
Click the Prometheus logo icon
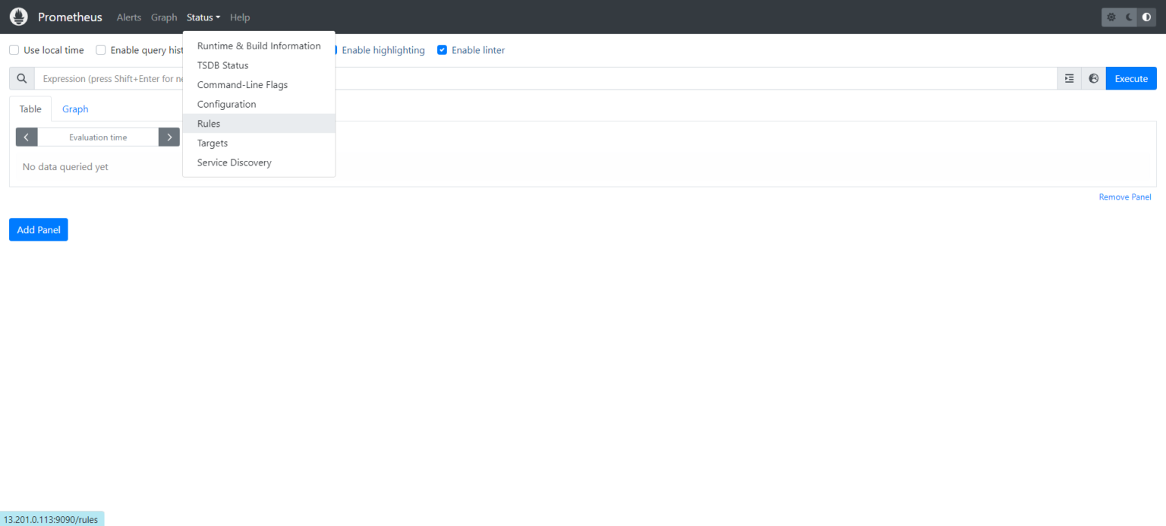click(x=18, y=16)
